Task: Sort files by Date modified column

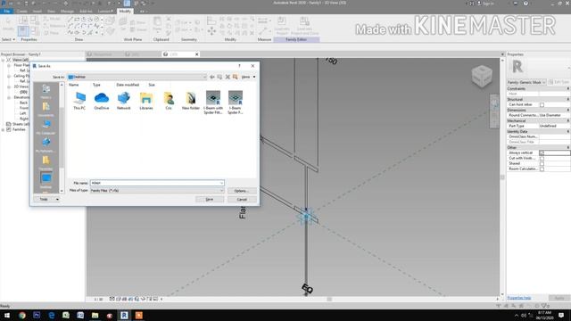Action: coord(128,85)
